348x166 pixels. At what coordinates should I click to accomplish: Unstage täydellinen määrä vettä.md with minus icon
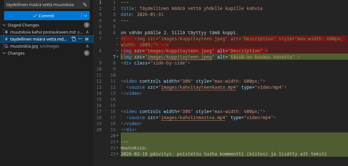pyautogui.click(x=80, y=39)
